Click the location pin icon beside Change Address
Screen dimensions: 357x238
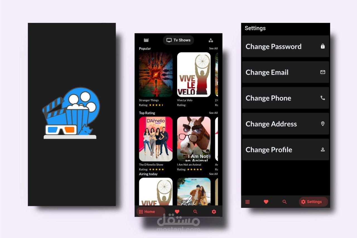tap(323, 124)
